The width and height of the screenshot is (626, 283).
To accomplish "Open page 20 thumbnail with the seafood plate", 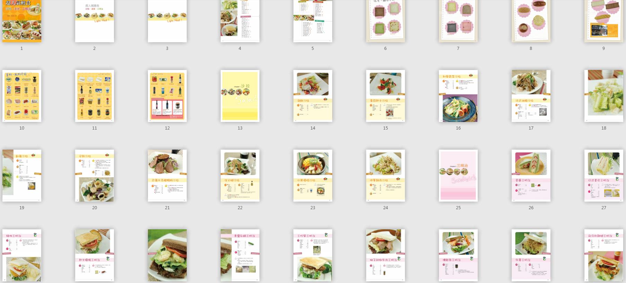I will [95, 176].
